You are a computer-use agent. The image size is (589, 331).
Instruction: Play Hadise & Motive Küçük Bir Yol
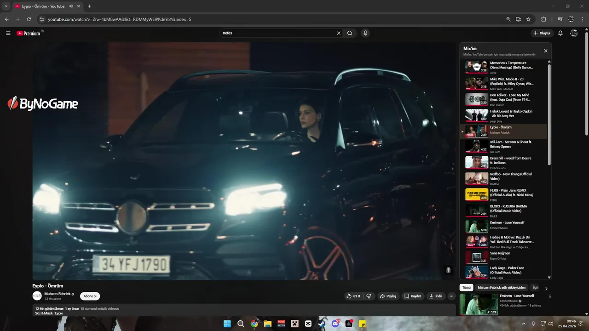tap(504, 242)
